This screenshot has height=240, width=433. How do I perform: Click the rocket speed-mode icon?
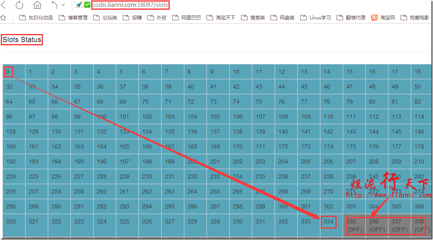point(79,5)
